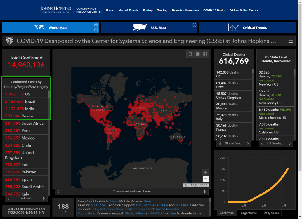The width and height of the screenshot is (302, 219).
Task: Switch to the U.S. Map tab
Action: point(149,27)
